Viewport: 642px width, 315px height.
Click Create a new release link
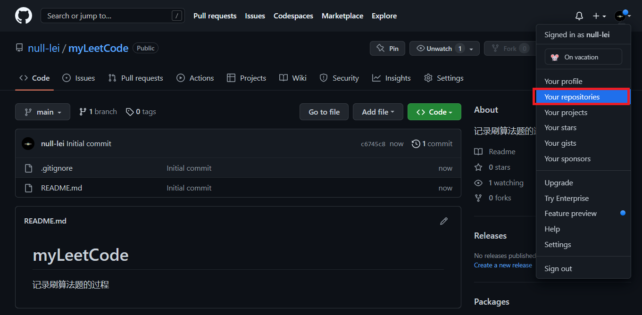(x=503, y=265)
